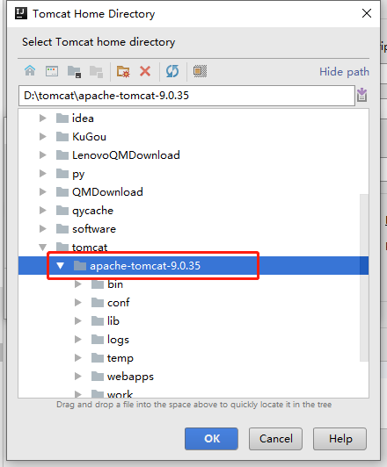Toggle show hidden files and directories icon
The height and width of the screenshot is (467, 387).
(200, 71)
